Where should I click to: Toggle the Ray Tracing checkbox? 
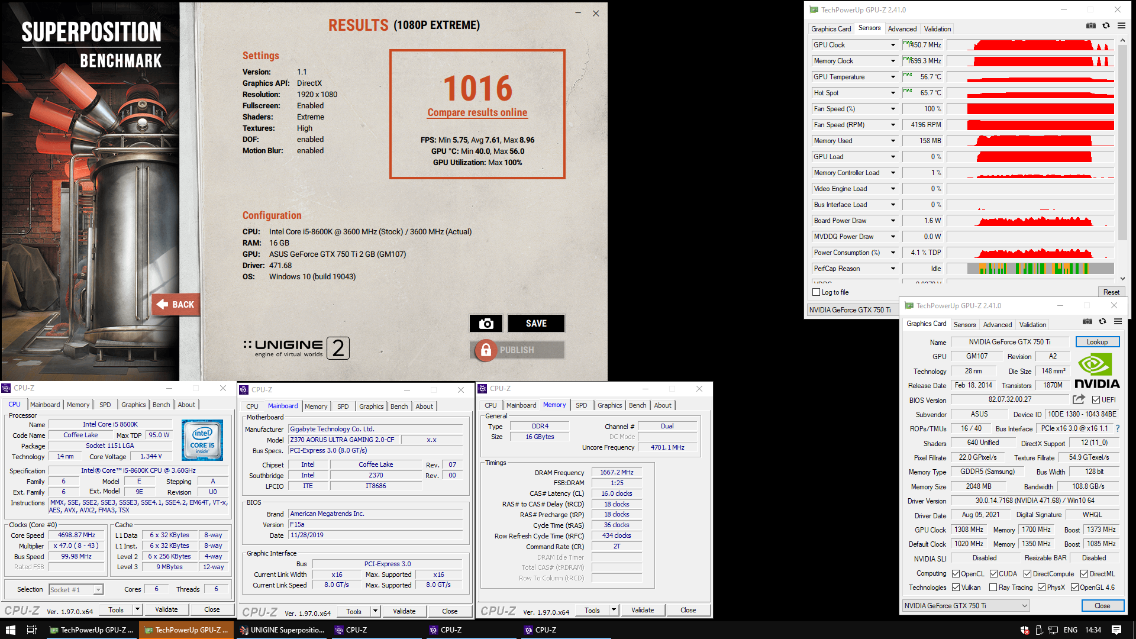point(993,588)
